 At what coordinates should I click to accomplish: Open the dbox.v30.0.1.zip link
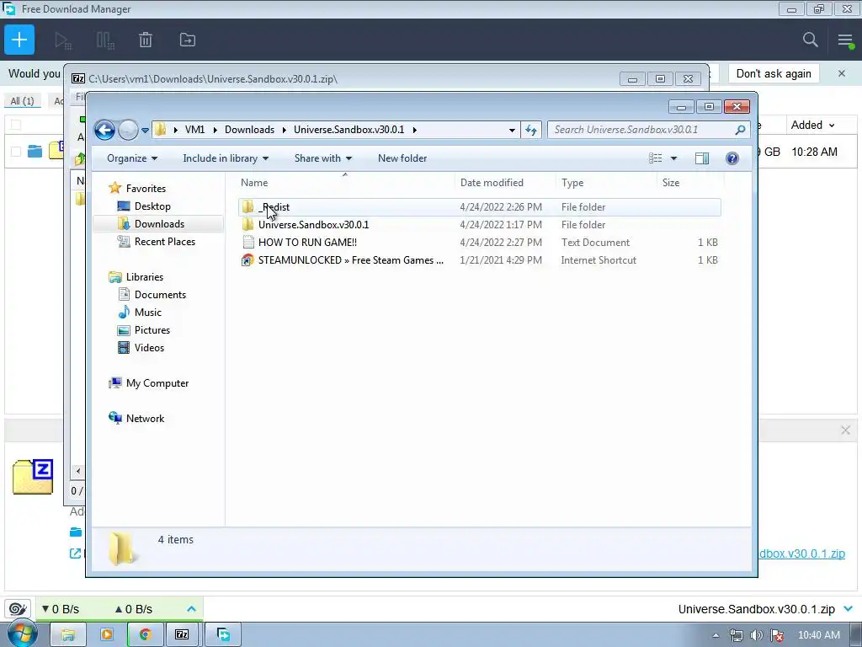802,553
